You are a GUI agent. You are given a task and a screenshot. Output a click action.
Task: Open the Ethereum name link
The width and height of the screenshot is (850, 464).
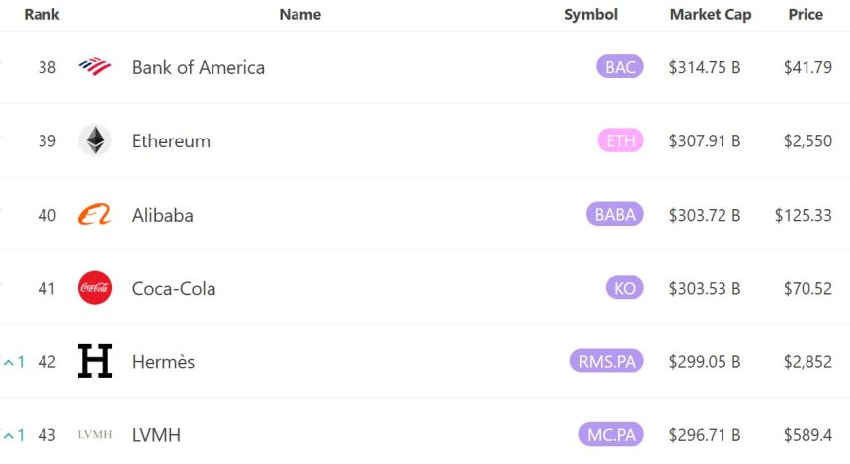171,140
